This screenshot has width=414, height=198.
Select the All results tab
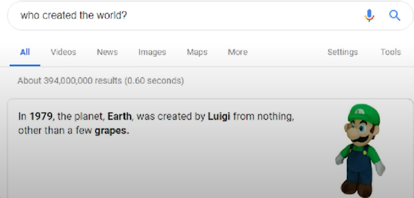tap(25, 52)
